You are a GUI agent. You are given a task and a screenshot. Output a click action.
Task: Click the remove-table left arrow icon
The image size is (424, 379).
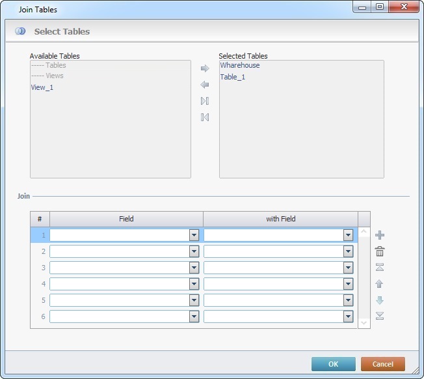coord(205,85)
